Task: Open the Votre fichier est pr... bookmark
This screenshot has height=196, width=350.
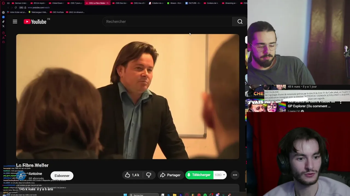Action: 16,12
